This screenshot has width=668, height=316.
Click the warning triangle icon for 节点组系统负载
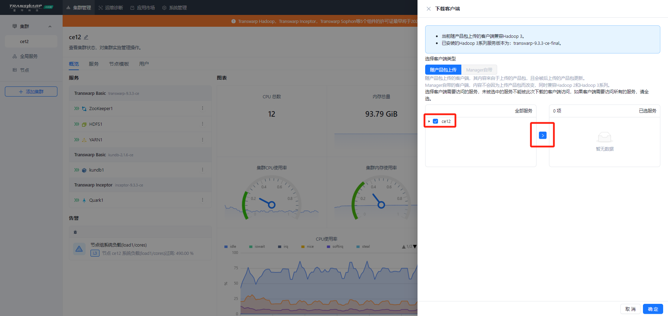tap(79, 249)
